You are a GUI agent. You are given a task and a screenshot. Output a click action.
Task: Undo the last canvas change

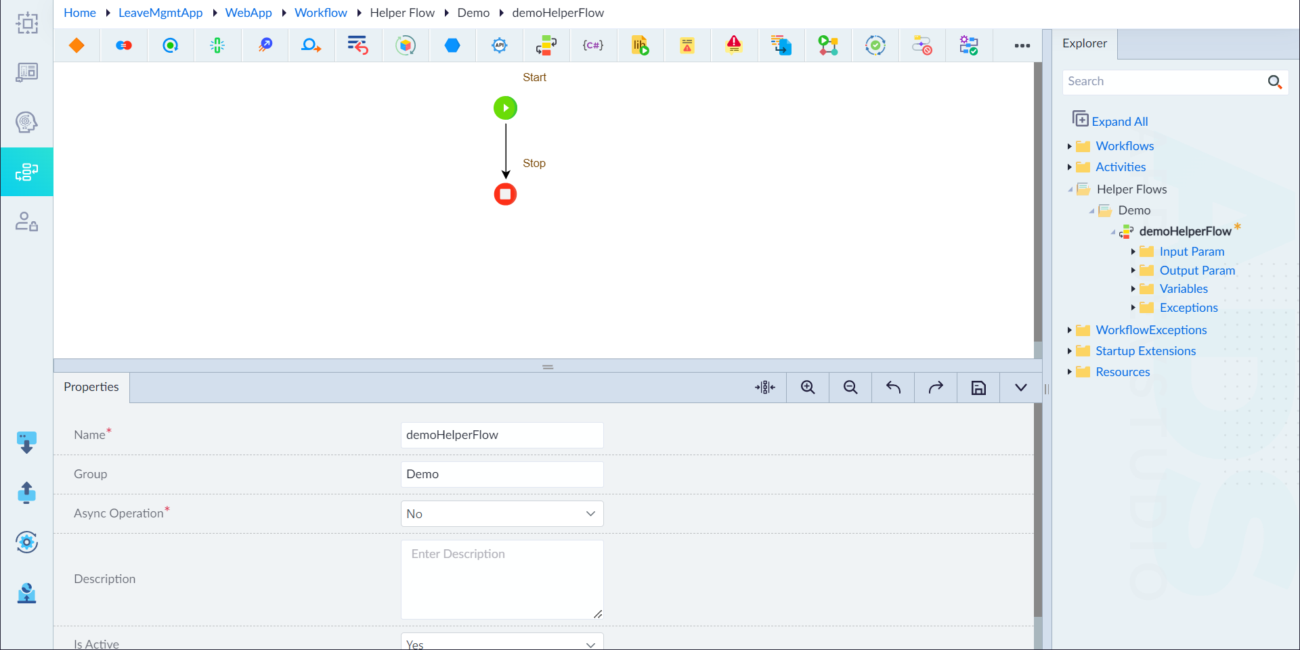[893, 388]
